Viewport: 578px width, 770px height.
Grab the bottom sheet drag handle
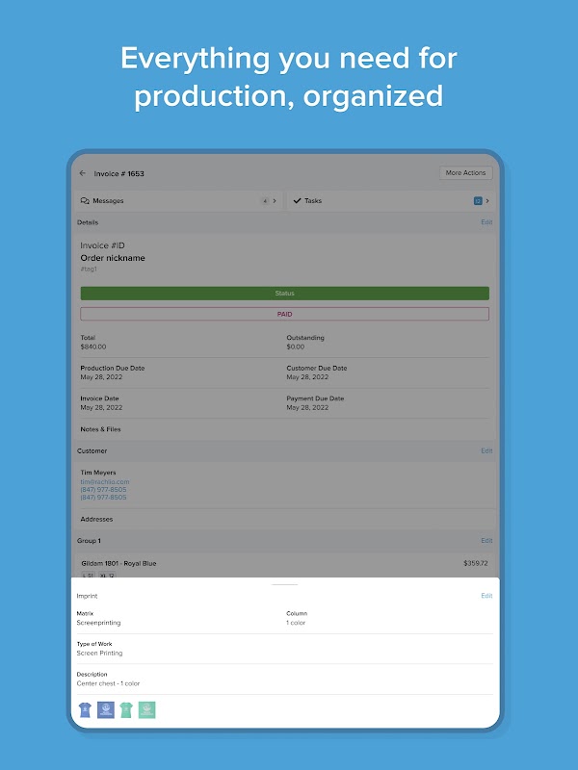284,584
